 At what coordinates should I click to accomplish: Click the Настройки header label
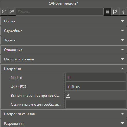[x=13, y=69]
